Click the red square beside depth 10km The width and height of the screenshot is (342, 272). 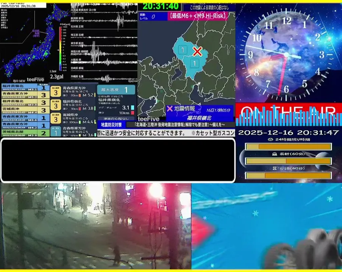pyautogui.click(x=133, y=113)
